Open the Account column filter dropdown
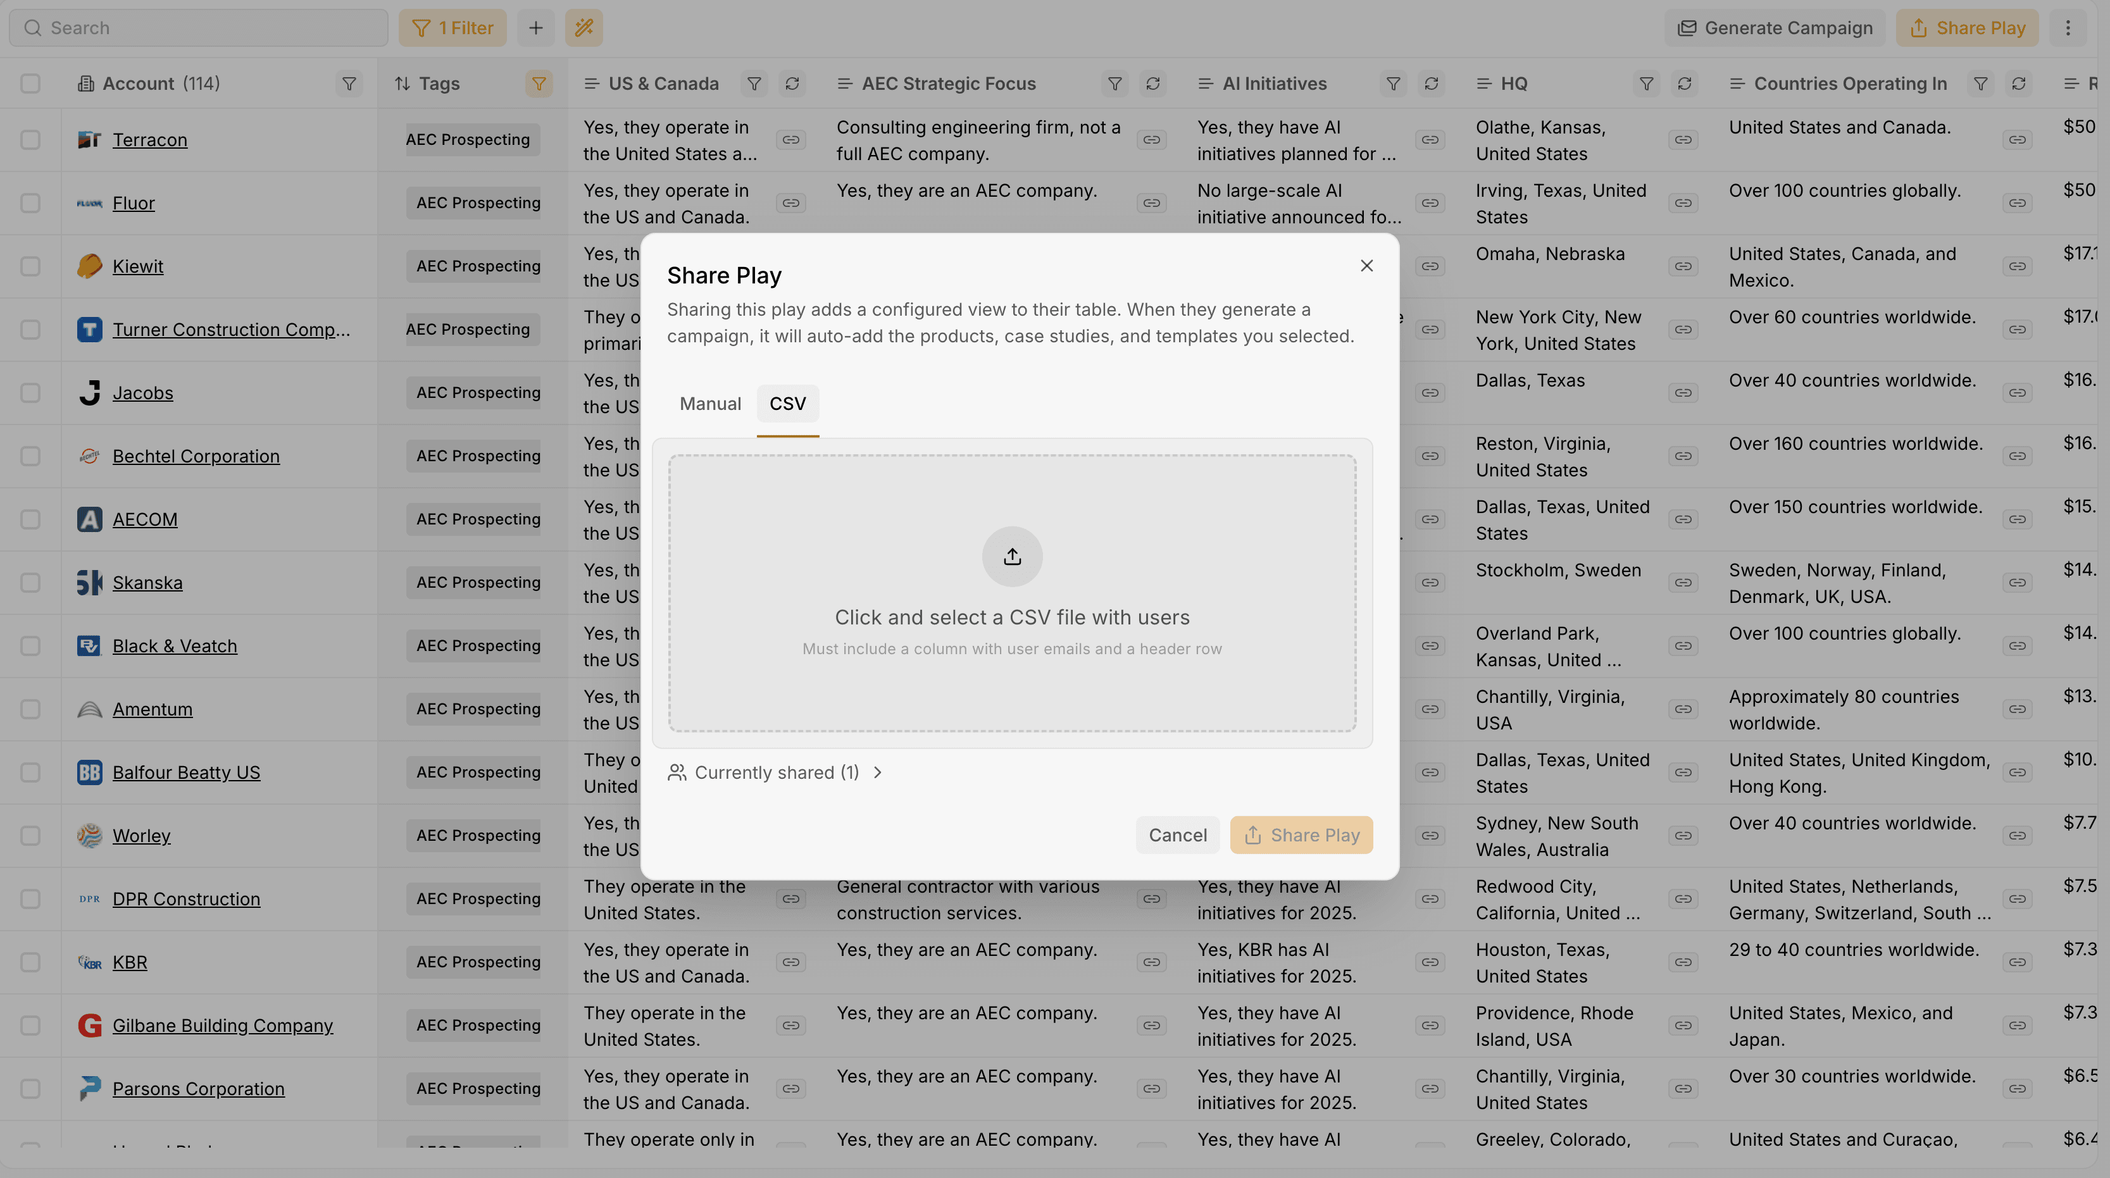Screen dimensions: 2110x1178 tap(349, 84)
